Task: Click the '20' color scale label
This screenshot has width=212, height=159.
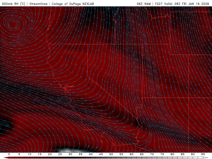Action: pos(50,154)
